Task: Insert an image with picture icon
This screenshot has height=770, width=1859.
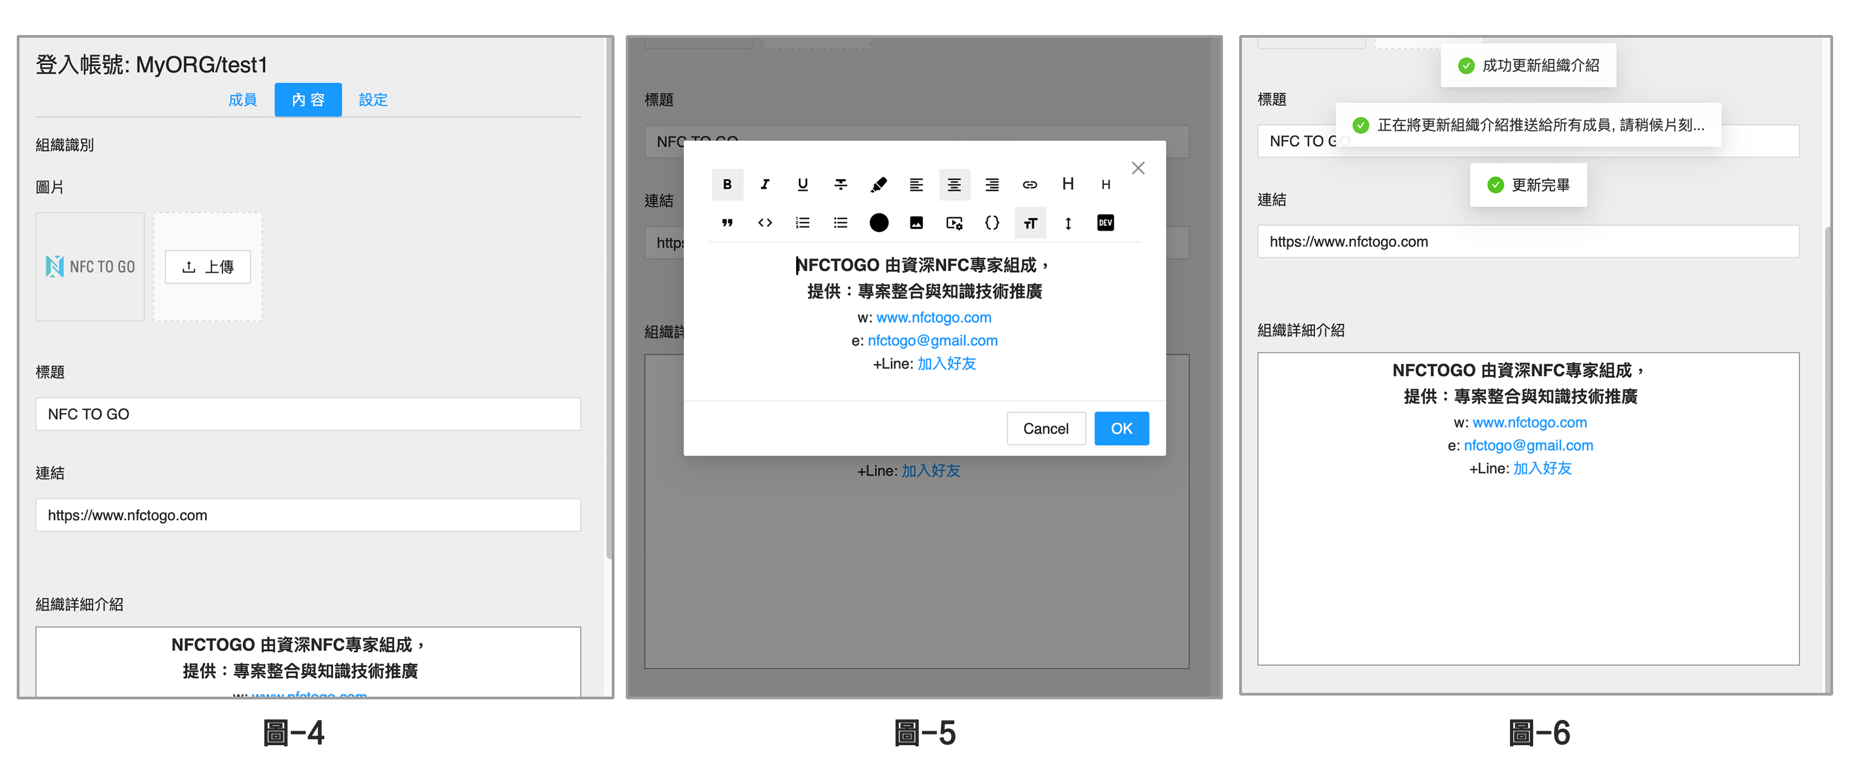Action: [916, 223]
